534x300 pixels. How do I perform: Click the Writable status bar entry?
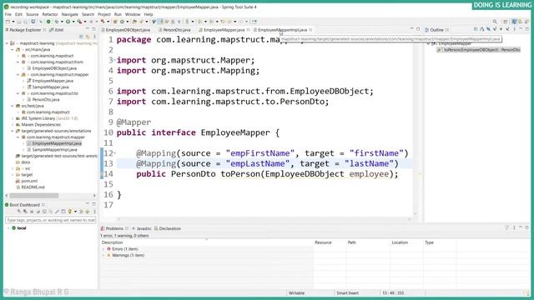(297, 292)
